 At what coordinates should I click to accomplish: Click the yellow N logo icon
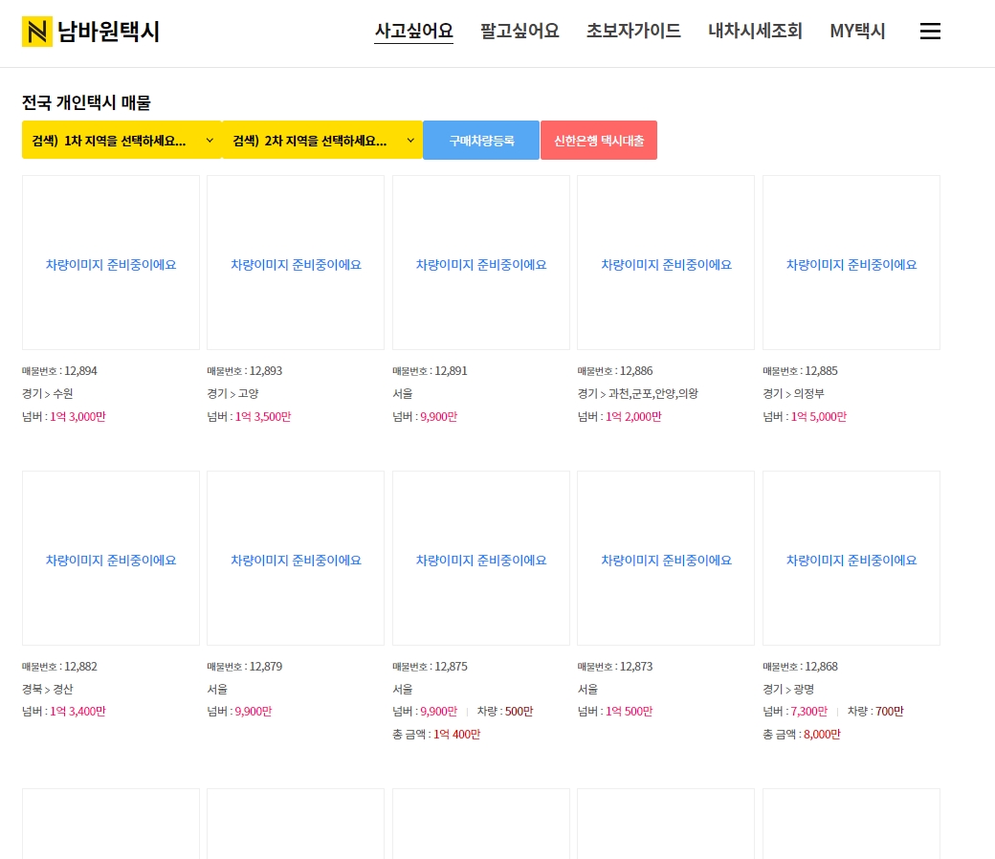coord(36,31)
